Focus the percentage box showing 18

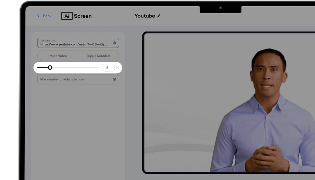click(109, 68)
